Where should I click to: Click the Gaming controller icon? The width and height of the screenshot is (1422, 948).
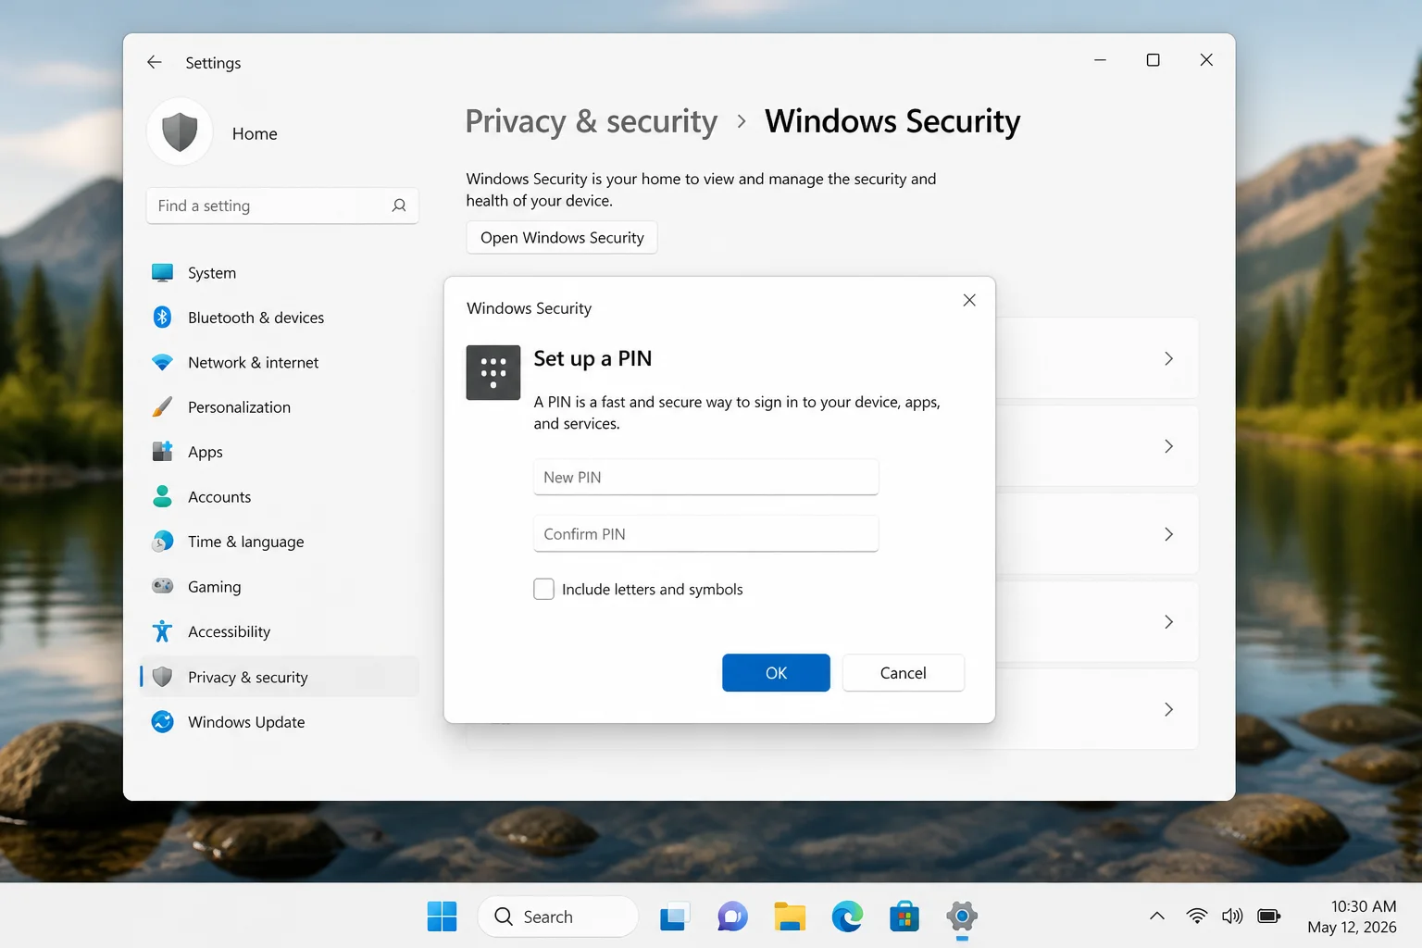click(162, 586)
